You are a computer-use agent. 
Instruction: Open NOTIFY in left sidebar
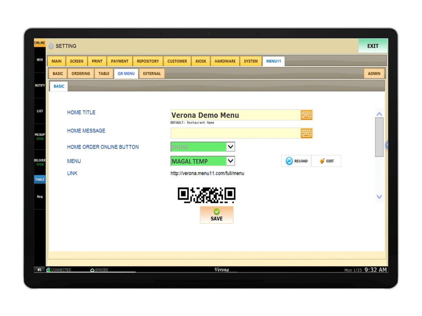(x=40, y=85)
